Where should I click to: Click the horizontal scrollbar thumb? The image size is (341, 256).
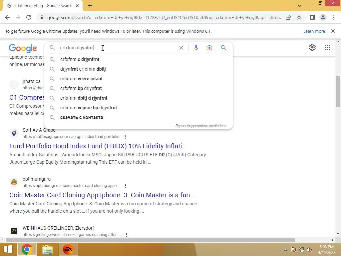pos(150,240)
